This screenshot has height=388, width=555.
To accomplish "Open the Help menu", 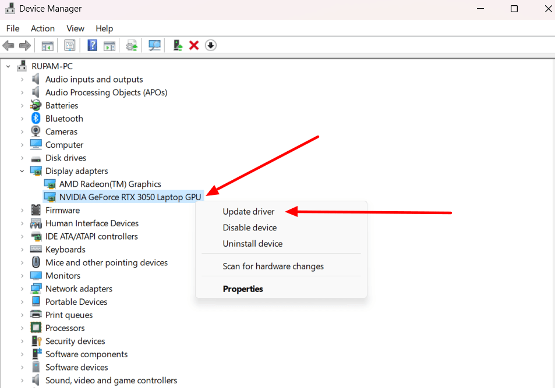I will pyautogui.click(x=104, y=29).
